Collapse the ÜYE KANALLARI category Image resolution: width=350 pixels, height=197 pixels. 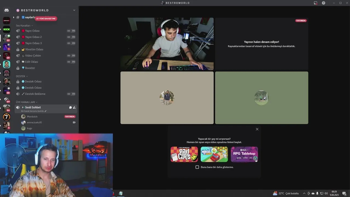click(27, 102)
